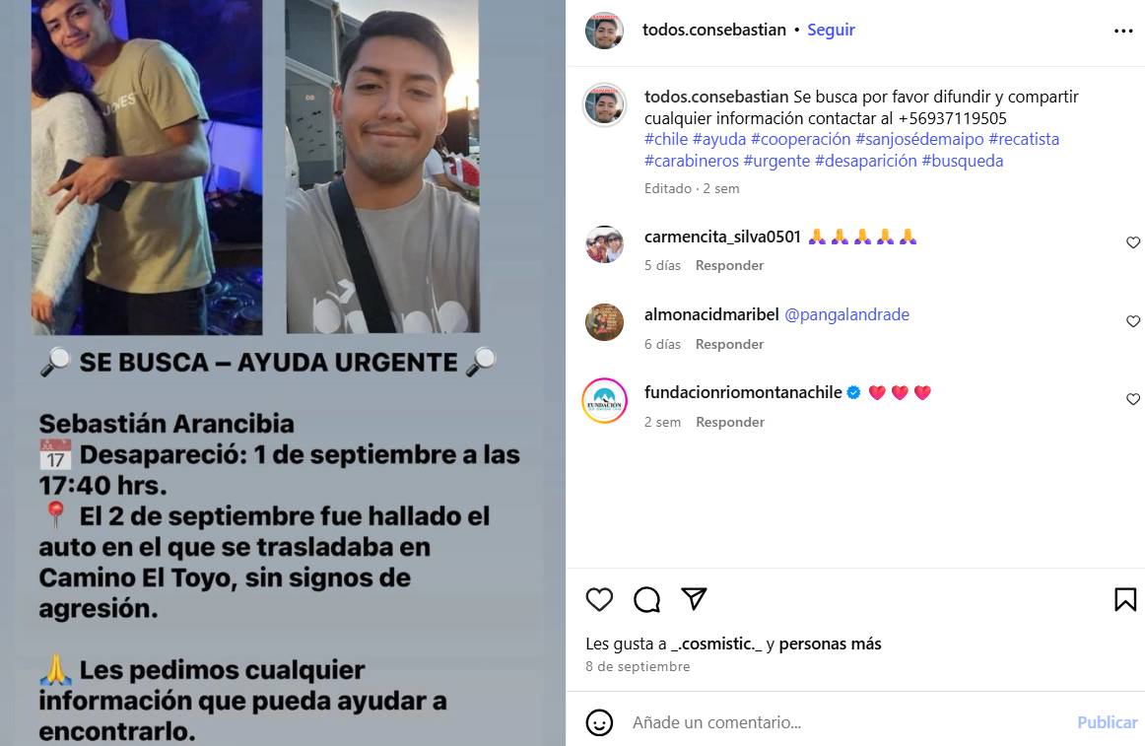
Task: Open _.cosmistic._ profile from likes
Action: pyautogui.click(x=715, y=644)
